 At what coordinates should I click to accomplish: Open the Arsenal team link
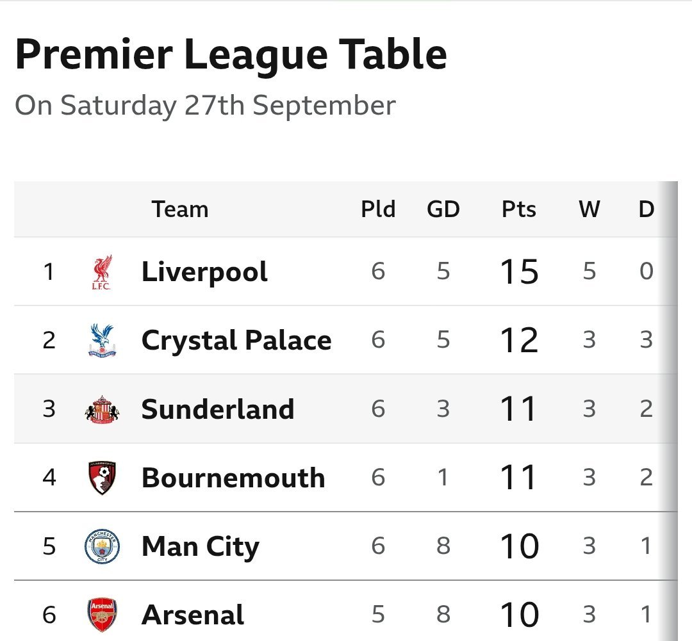tap(193, 615)
